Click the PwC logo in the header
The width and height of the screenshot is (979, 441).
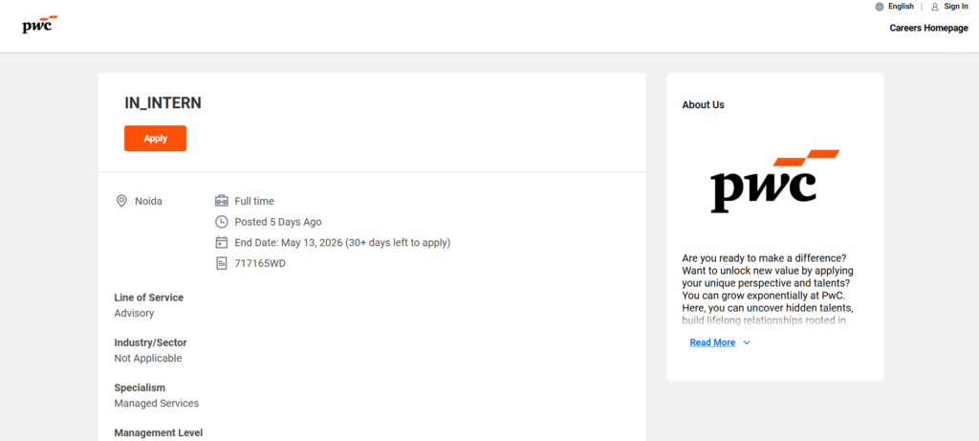[x=39, y=24]
